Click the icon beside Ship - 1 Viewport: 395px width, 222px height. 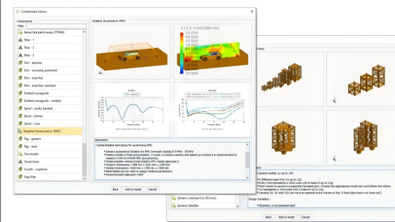coord(20,40)
